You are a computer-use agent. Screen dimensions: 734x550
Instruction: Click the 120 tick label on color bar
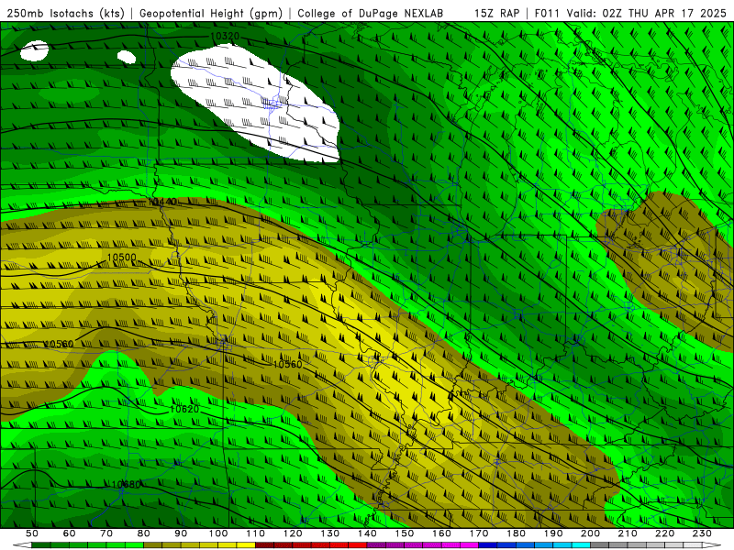click(293, 533)
